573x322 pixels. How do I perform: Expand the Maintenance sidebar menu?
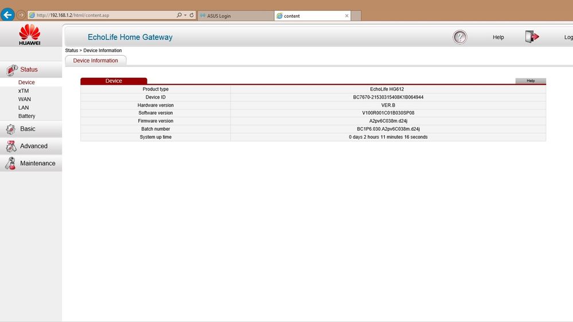click(38, 163)
